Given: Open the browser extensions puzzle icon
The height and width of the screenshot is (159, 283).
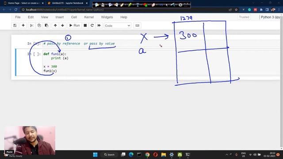Looking at the screenshot, I should coord(261,10).
